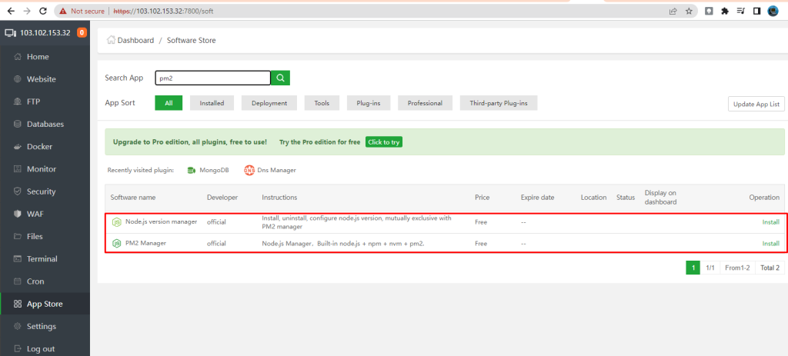This screenshot has height=356, width=788.
Task: Filter apps by Installed
Action: coord(212,103)
